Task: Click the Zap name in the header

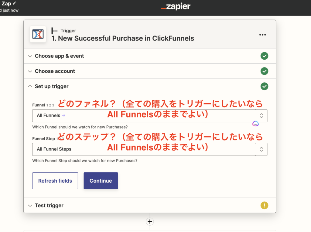Action: (6, 4)
